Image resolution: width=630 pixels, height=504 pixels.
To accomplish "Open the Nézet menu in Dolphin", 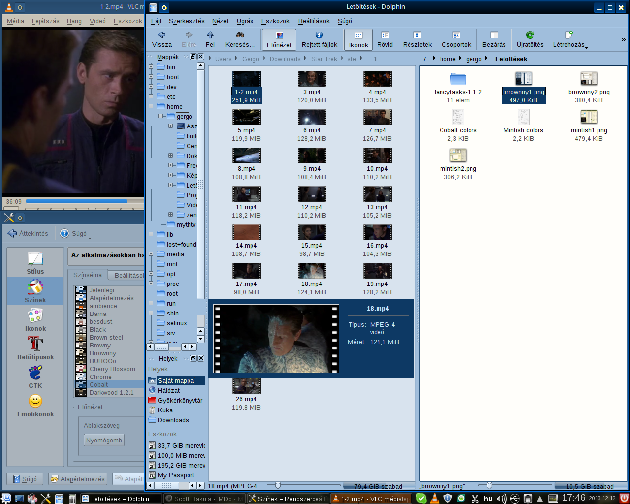I will (x=220, y=21).
